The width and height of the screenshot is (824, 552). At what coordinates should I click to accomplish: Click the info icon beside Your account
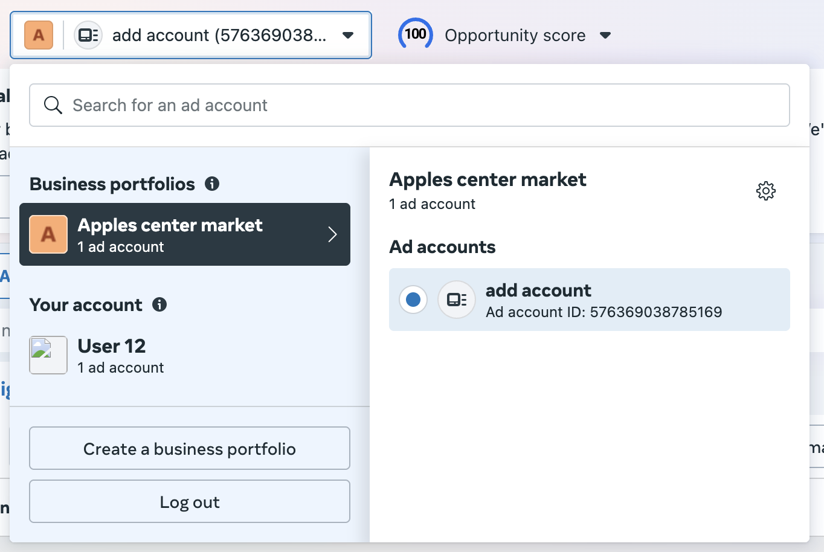coord(159,304)
